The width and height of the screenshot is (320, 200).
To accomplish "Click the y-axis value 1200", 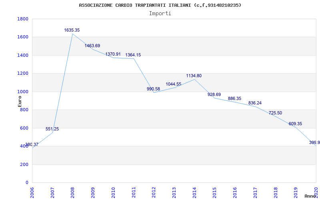I will click(x=23, y=74).
